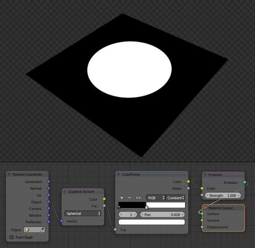
Task: Open the Spherical gradient type dropdown
Action: pyautogui.click(x=83, y=214)
